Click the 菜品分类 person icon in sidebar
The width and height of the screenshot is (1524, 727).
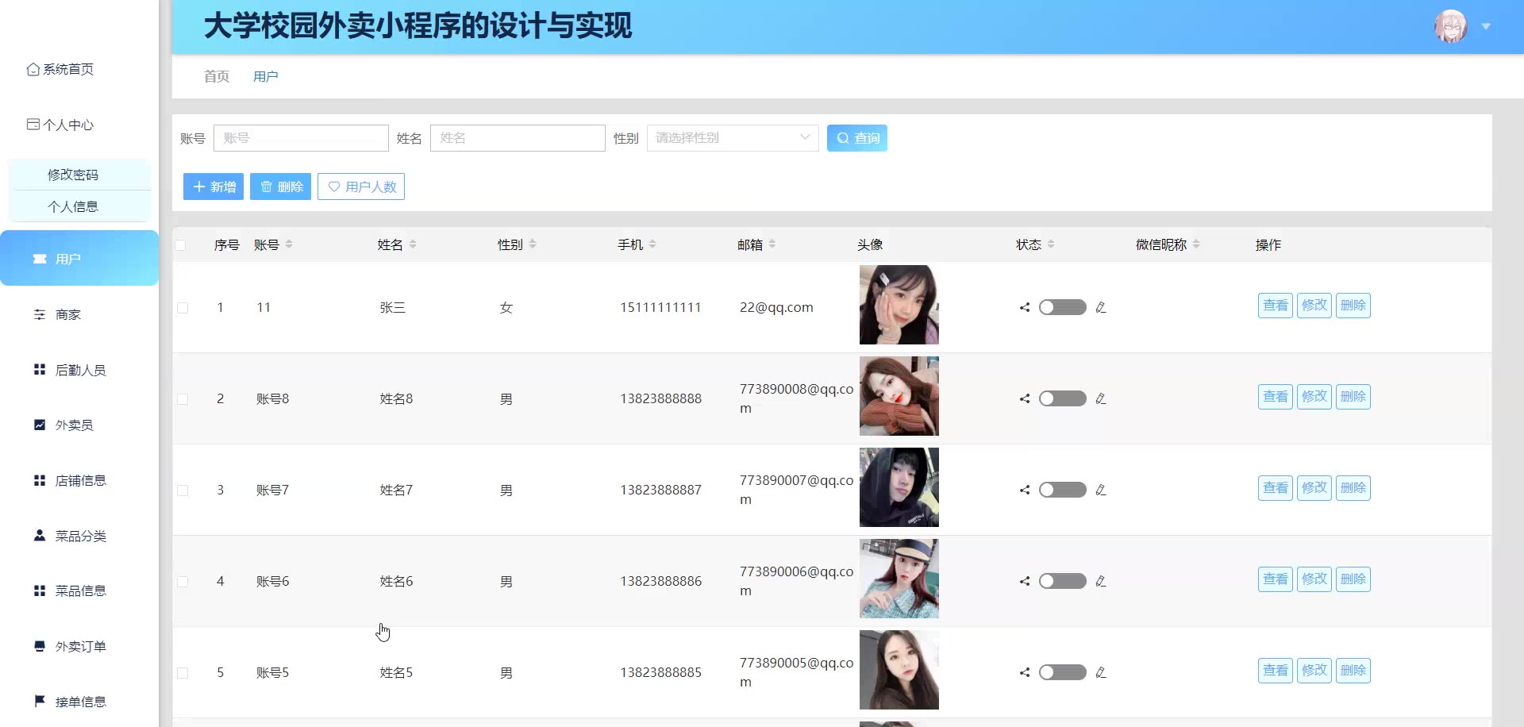point(40,536)
